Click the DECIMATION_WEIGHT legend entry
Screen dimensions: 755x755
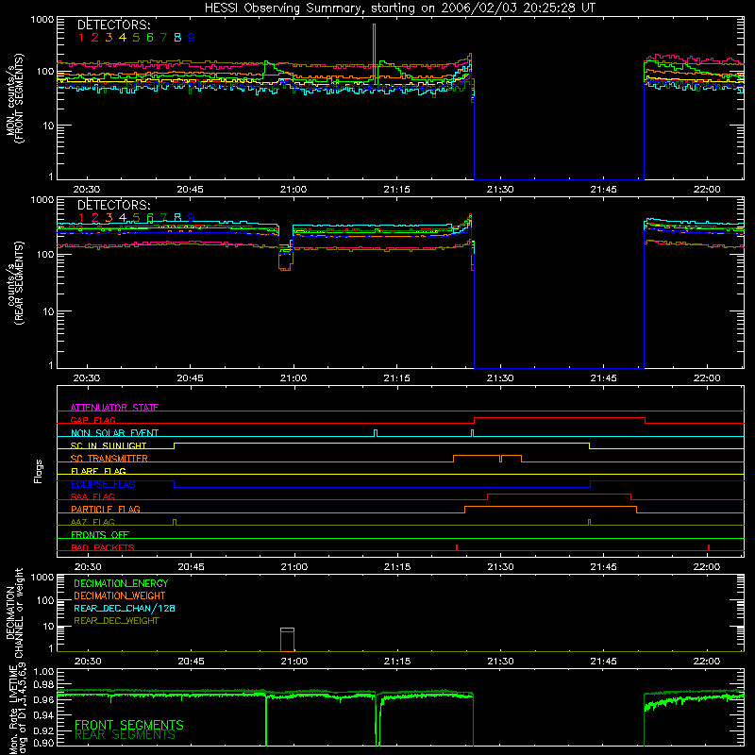pyautogui.click(x=120, y=596)
